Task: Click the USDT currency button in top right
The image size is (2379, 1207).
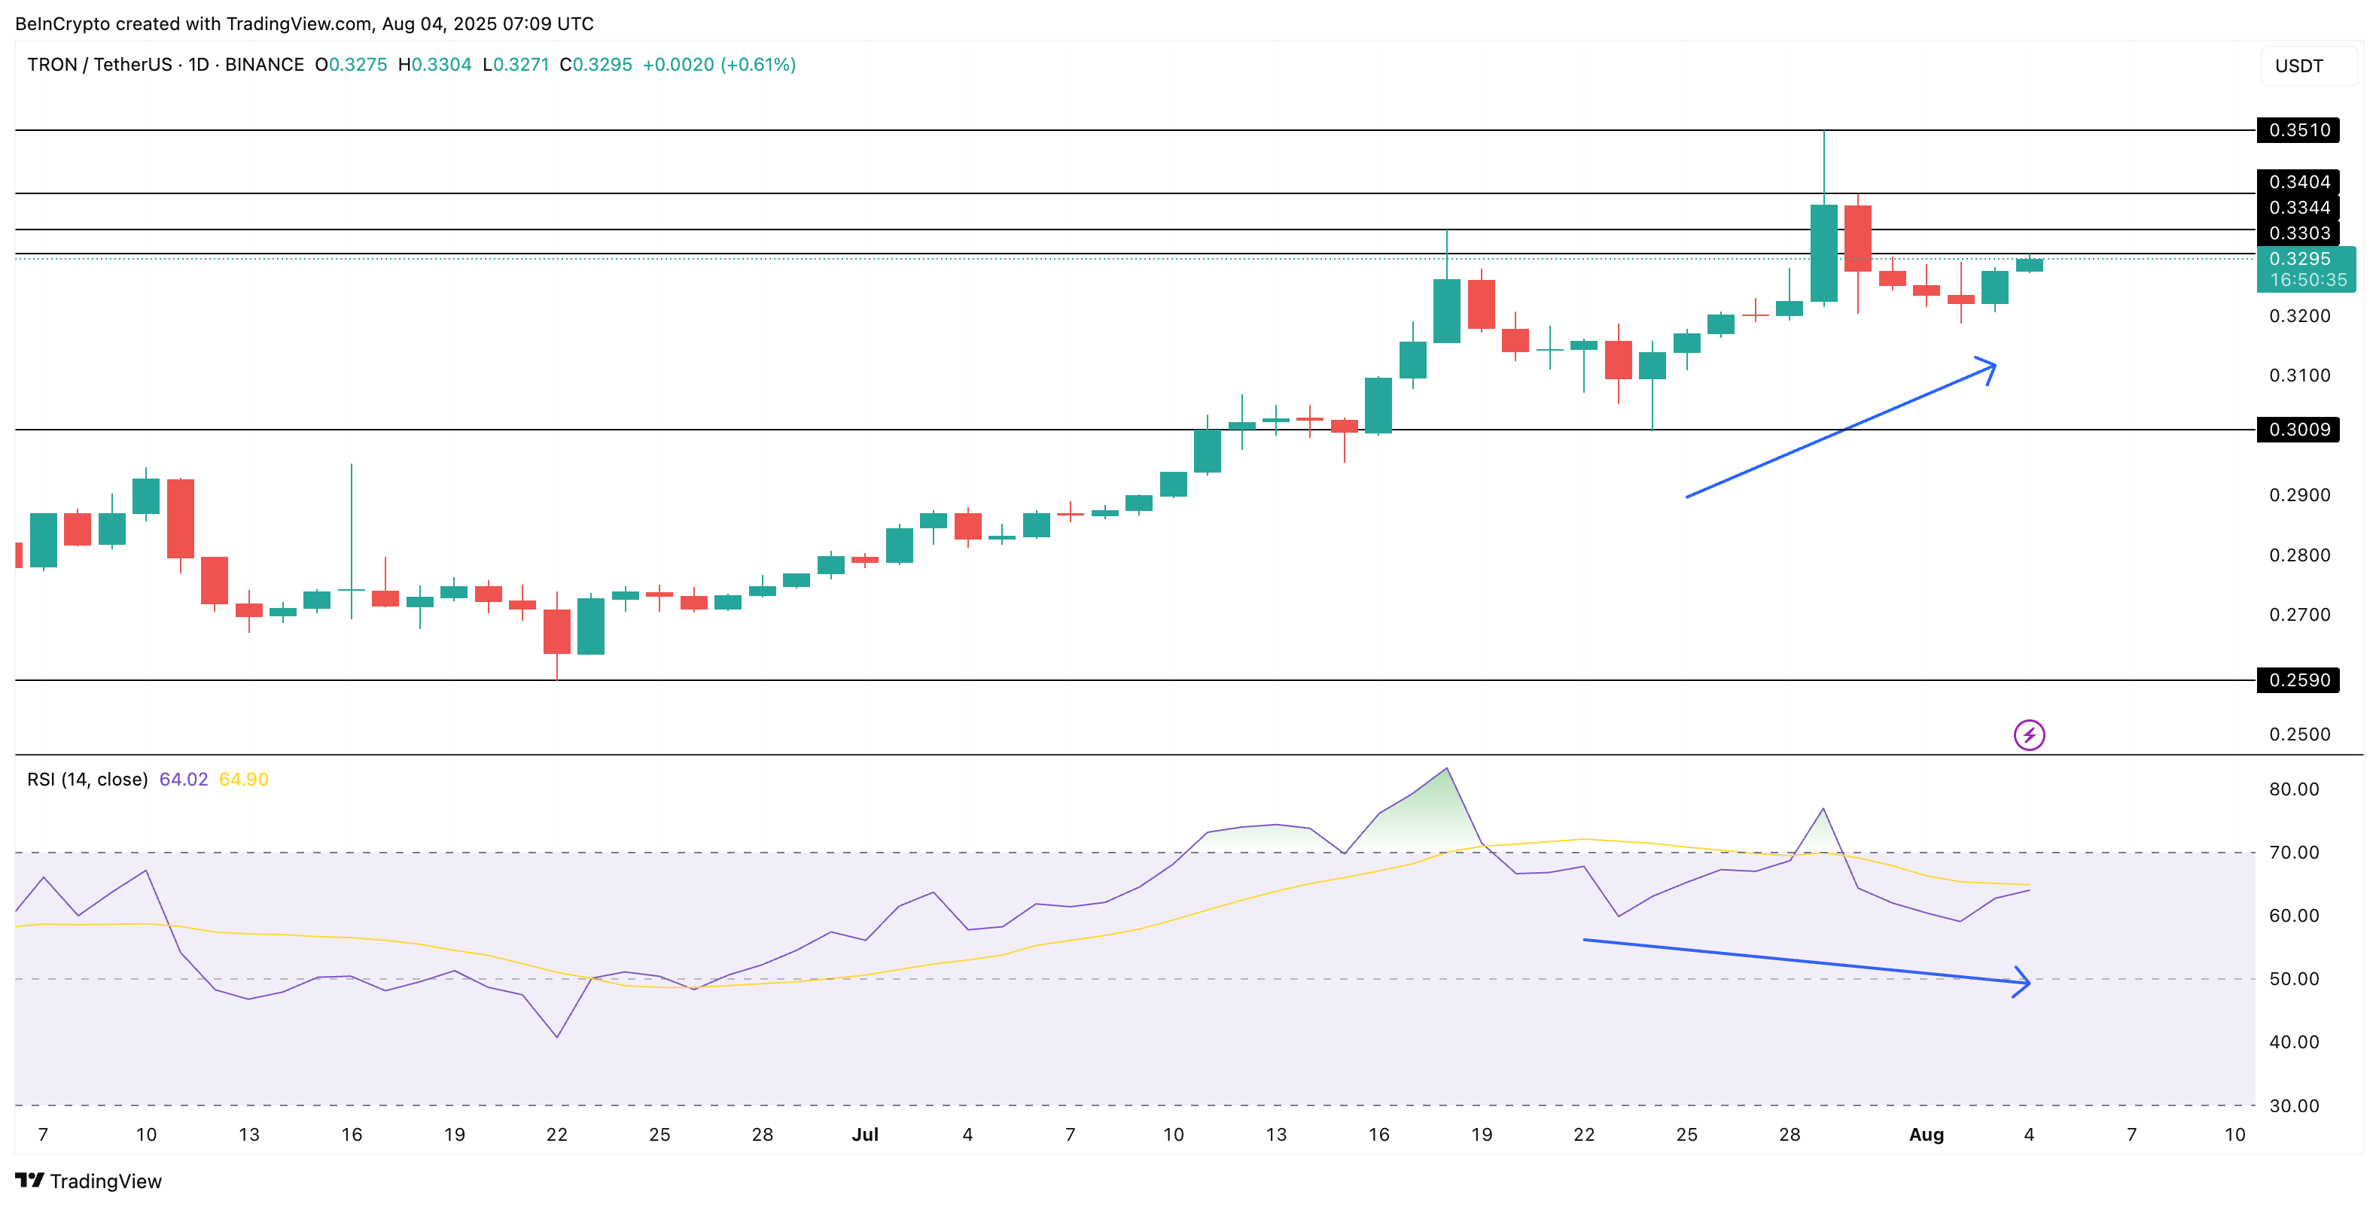Action: [x=2301, y=65]
